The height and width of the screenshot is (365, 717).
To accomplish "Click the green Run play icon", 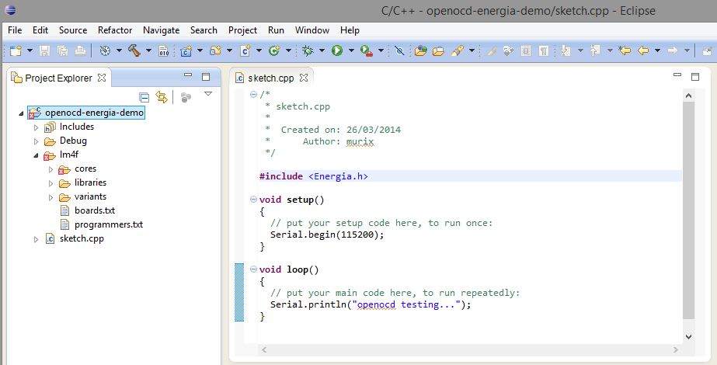I will point(337,50).
